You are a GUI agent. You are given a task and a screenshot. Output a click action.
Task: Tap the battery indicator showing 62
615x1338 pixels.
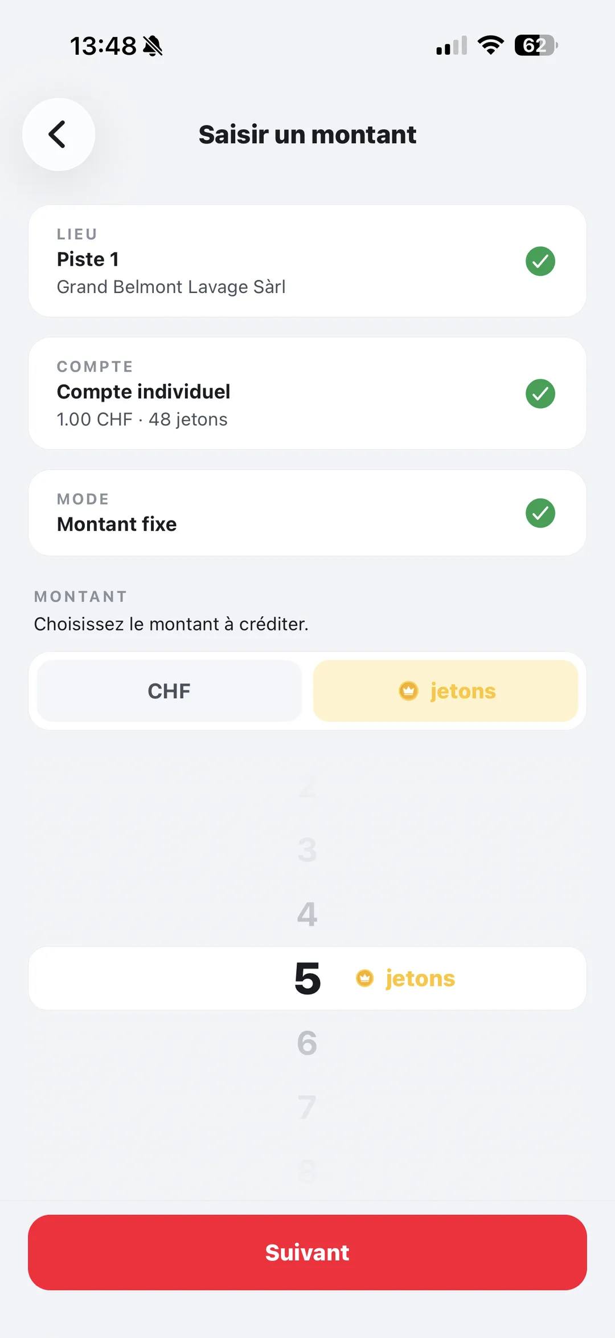pos(536,45)
